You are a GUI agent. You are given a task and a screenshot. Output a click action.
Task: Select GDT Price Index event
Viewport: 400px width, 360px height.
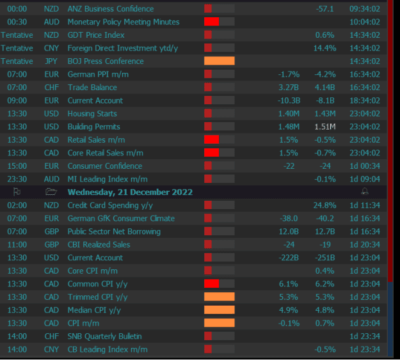[96, 35]
